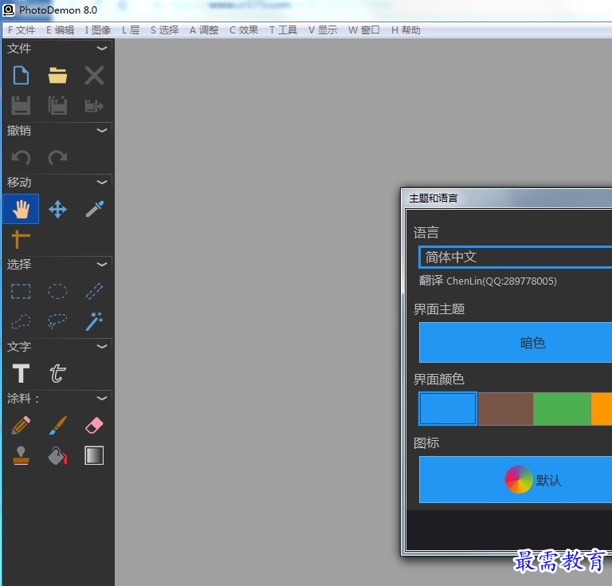Select the Rectangular selection tool
Viewport: 612px width, 586px height.
click(x=21, y=291)
